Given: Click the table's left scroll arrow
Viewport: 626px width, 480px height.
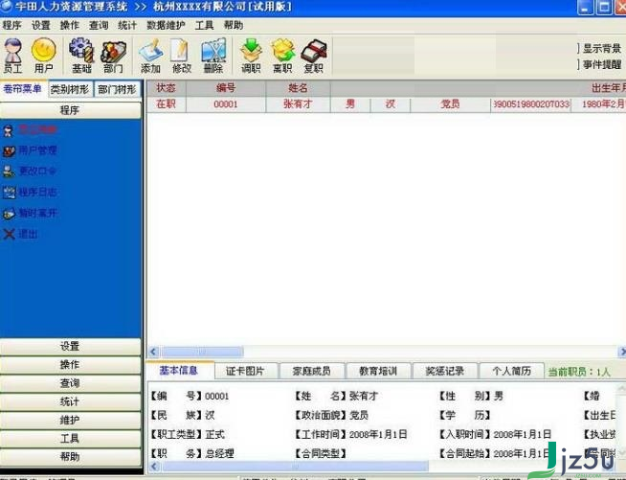Looking at the screenshot, I should pos(154,353).
